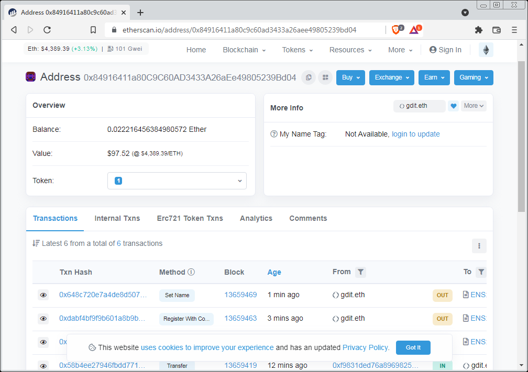Expand the Token holdings dropdown
The image size is (528, 372).
click(177, 181)
